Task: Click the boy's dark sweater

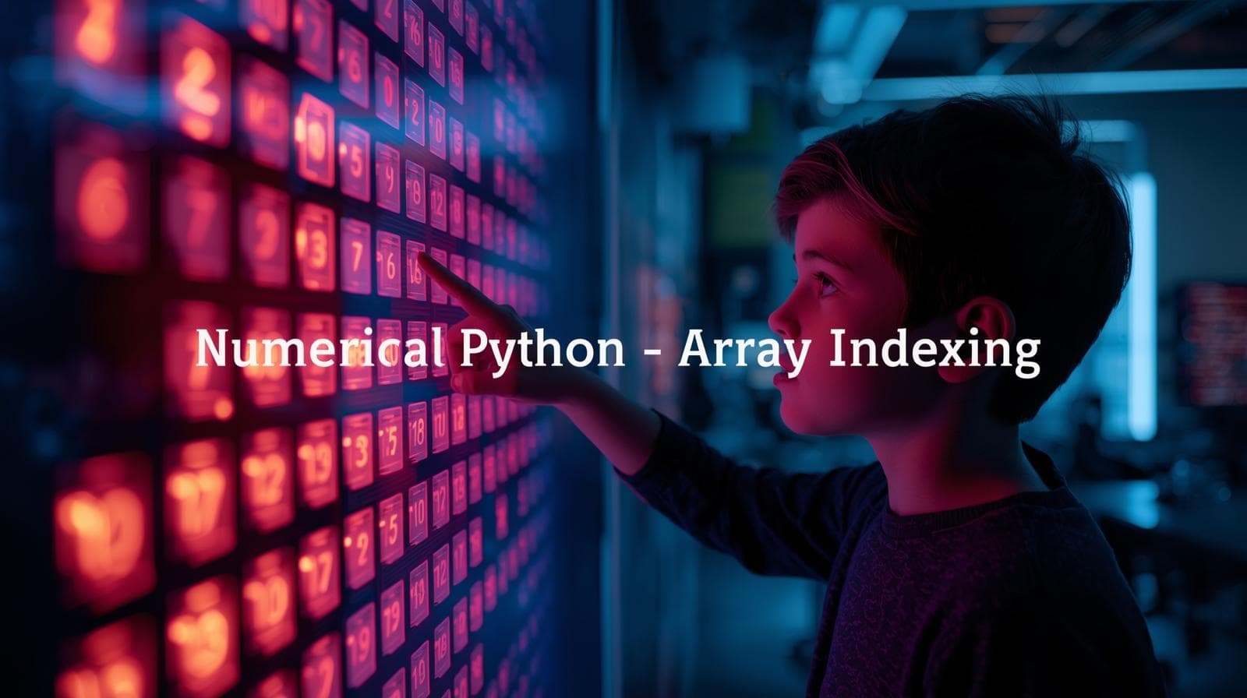Action: tap(974, 592)
